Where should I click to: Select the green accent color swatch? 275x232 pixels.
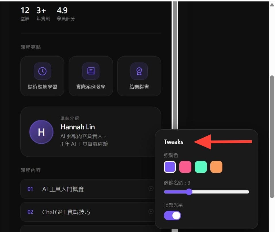pos(201,167)
